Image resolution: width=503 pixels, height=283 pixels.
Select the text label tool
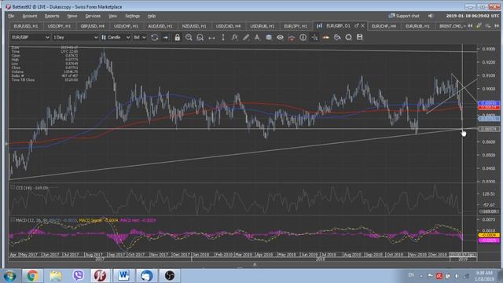pos(257,38)
